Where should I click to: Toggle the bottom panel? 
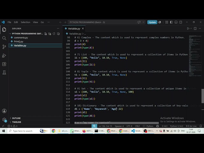point(176,22)
